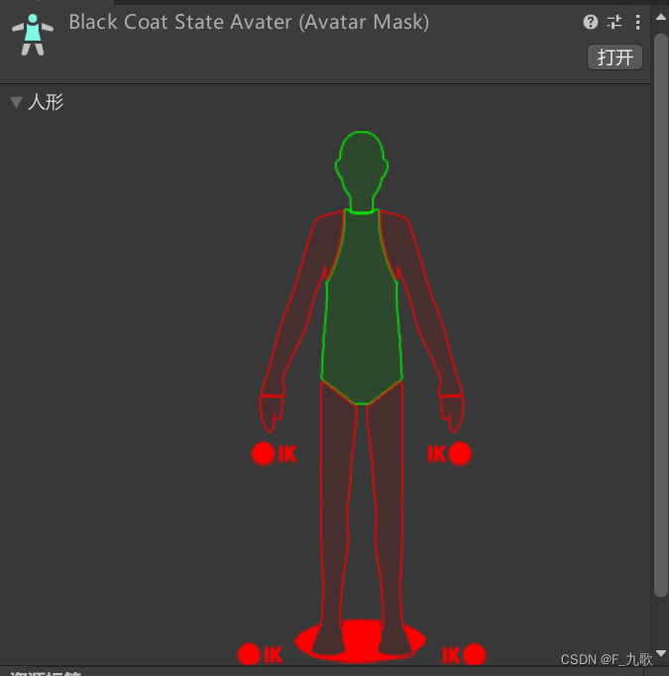
Task: Open the help reference icon
Action: coord(591,22)
